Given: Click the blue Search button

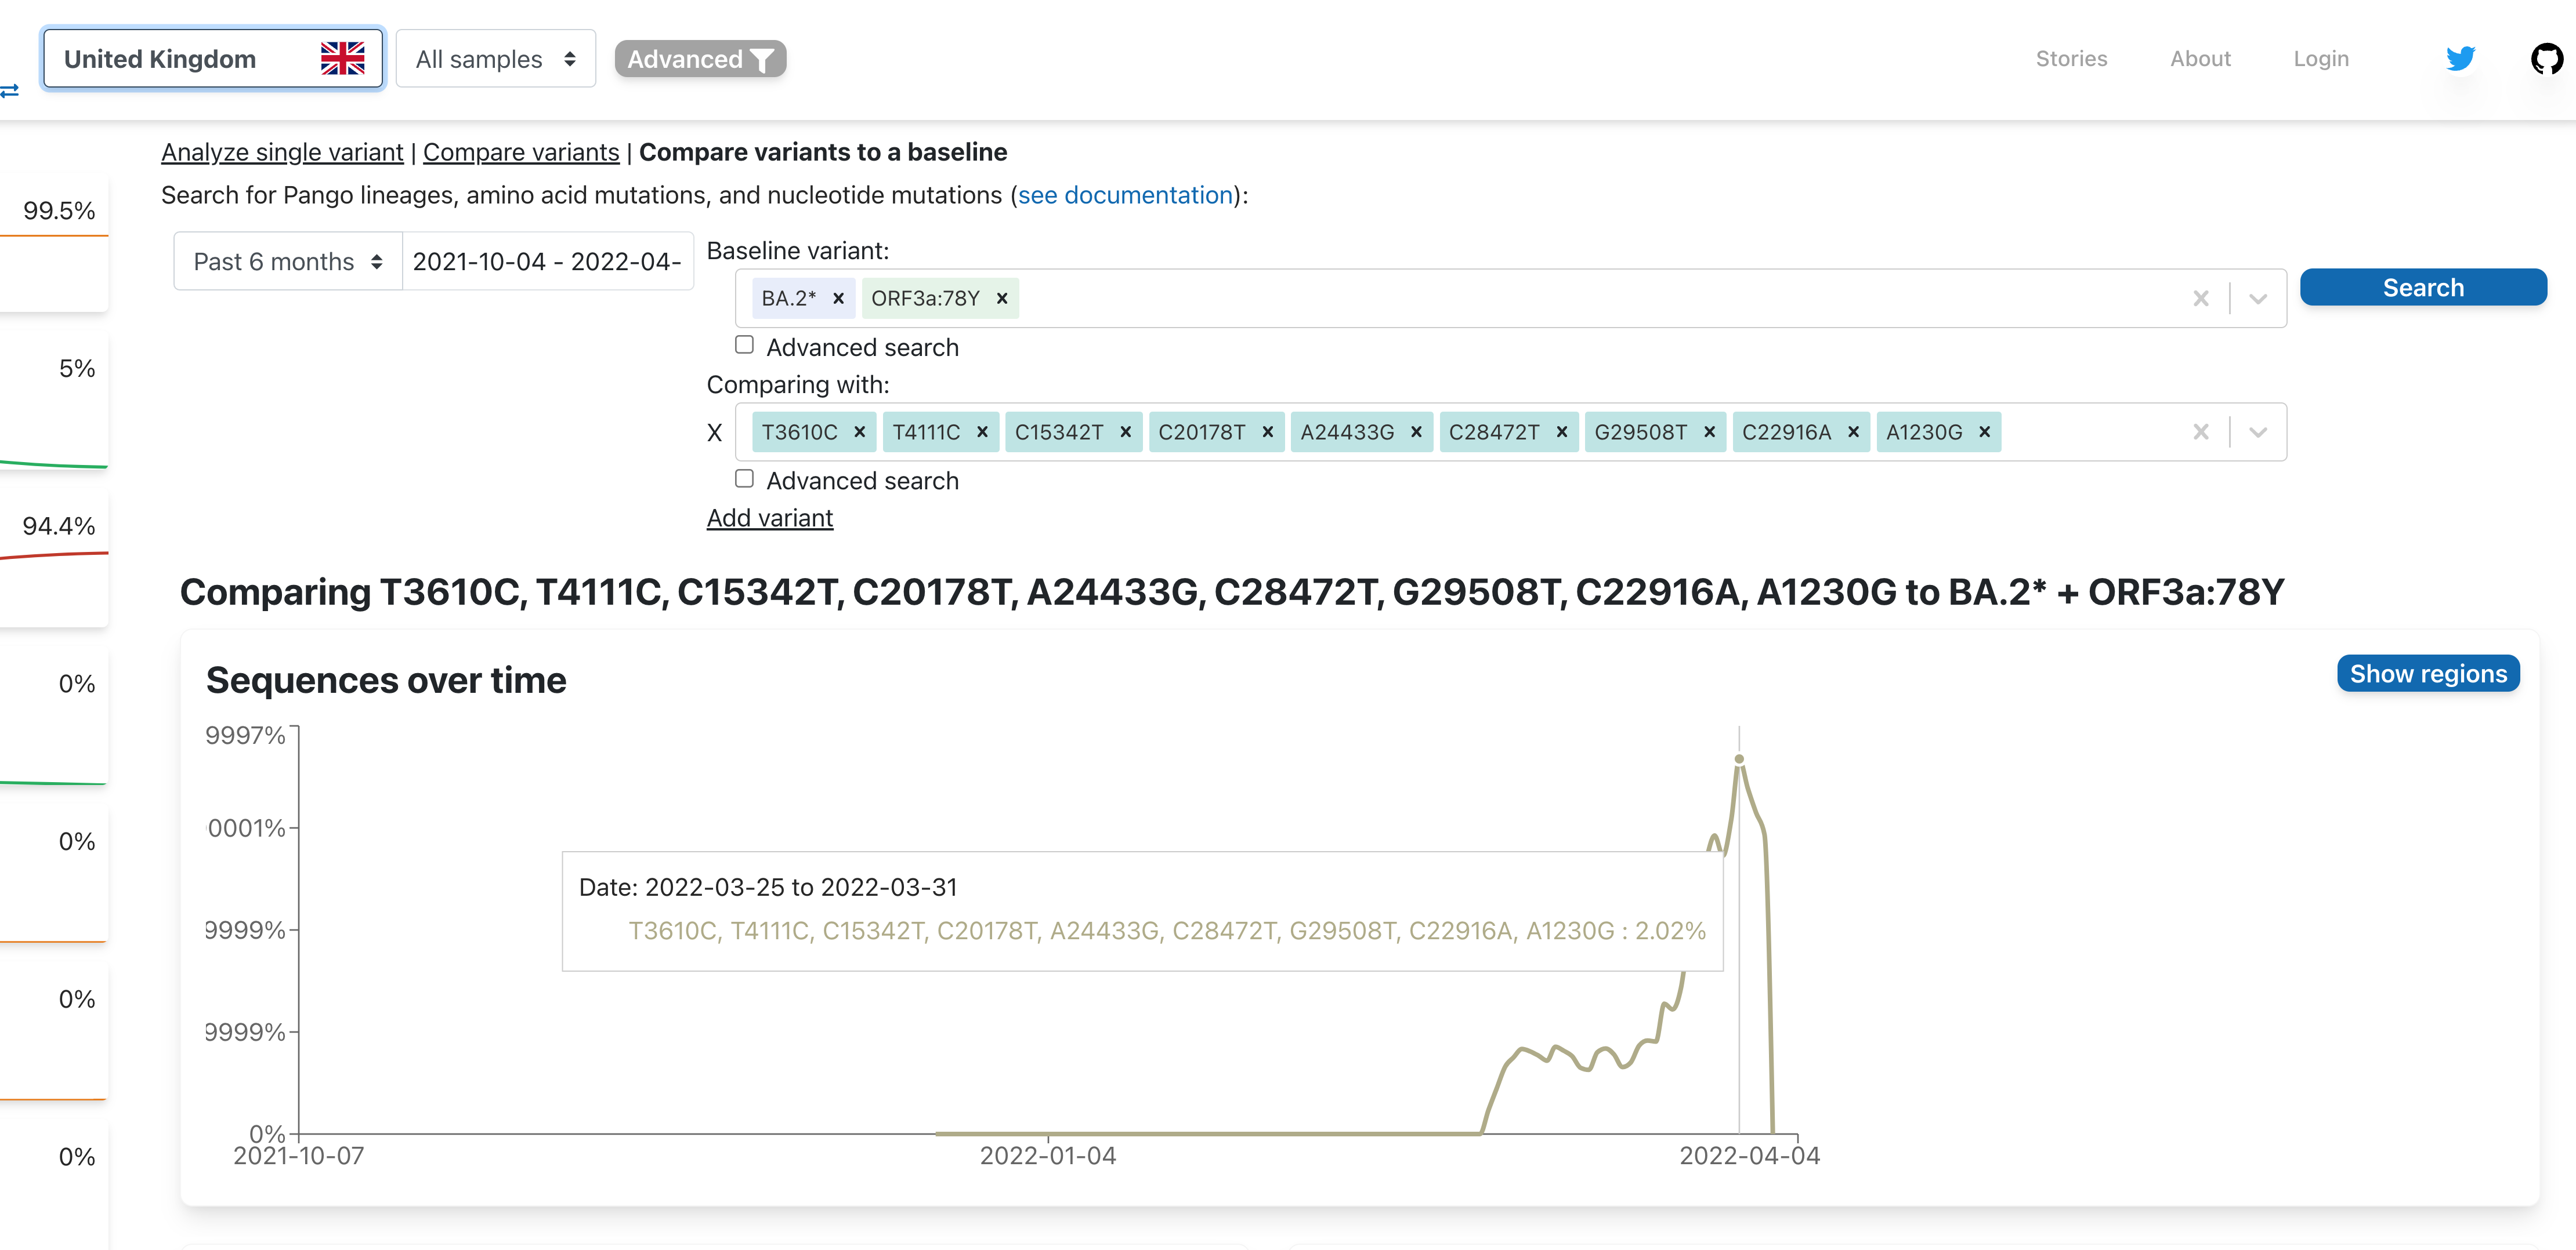Looking at the screenshot, I should [x=2422, y=288].
